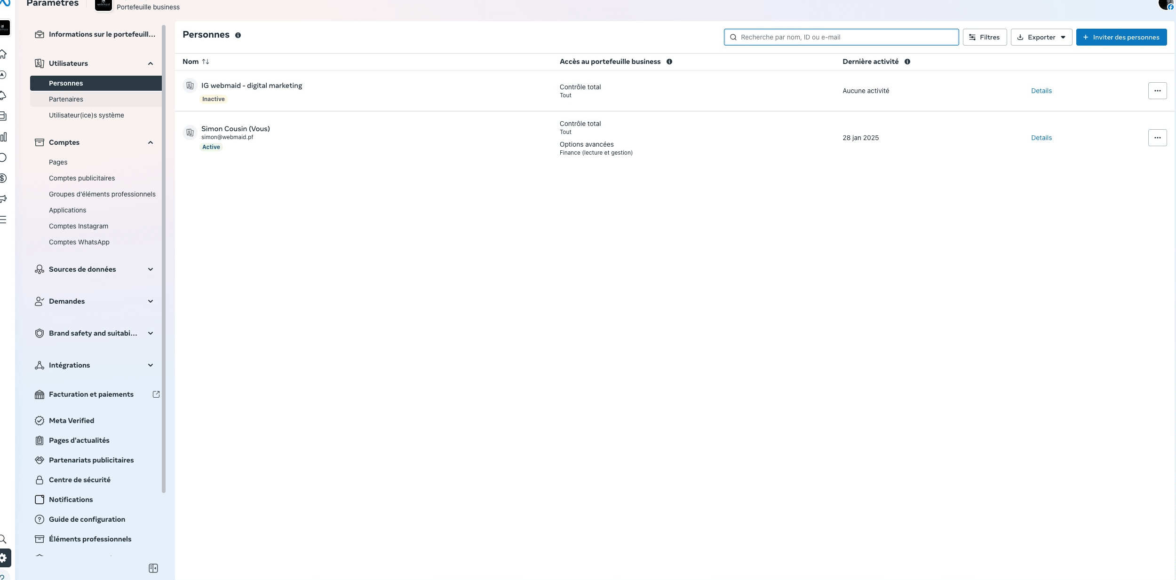Open the external link icon for Facturation et paiements

coord(156,394)
